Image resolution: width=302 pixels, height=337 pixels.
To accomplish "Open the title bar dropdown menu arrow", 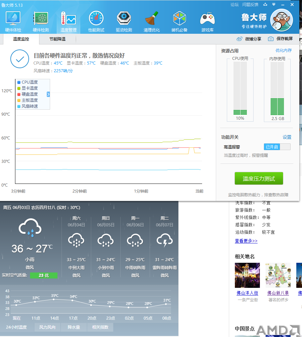I will 274,4.
